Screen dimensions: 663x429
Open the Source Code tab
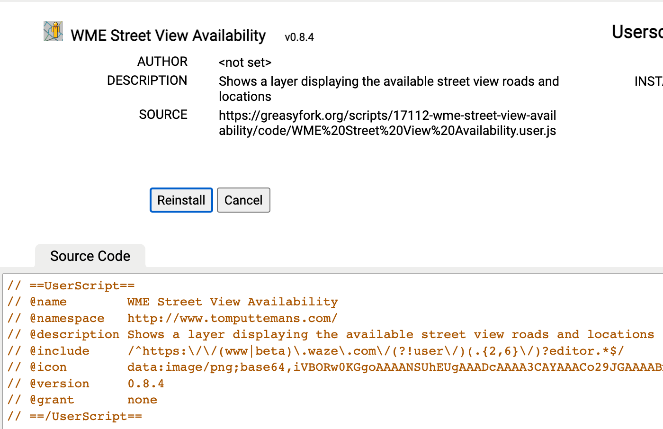tap(90, 256)
